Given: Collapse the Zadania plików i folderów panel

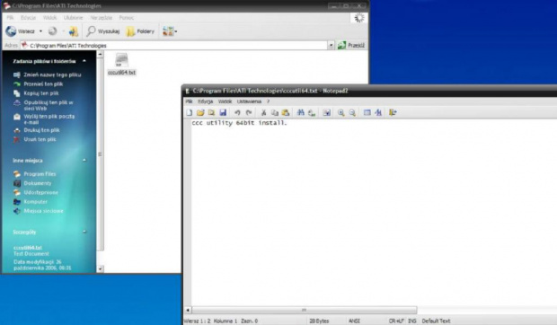Looking at the screenshot, I should [84, 61].
